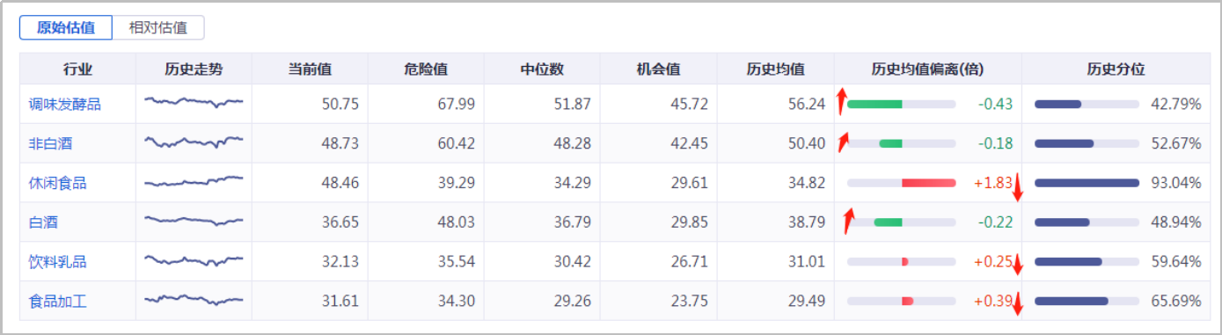Switch to the 相对估值 tab
1222x335 pixels.
pos(158,27)
